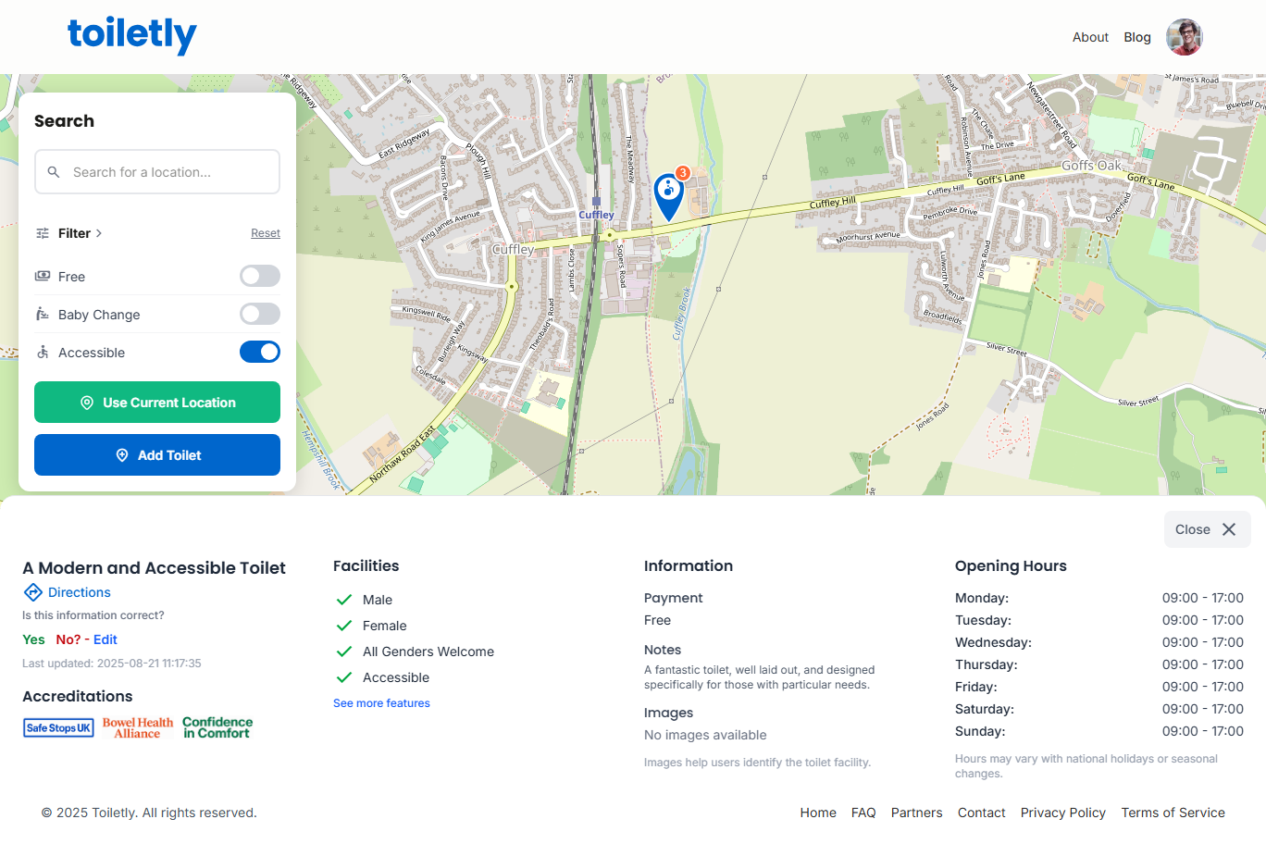Click the orange 3 badge on marker
The width and height of the screenshot is (1266, 844).
(x=683, y=173)
